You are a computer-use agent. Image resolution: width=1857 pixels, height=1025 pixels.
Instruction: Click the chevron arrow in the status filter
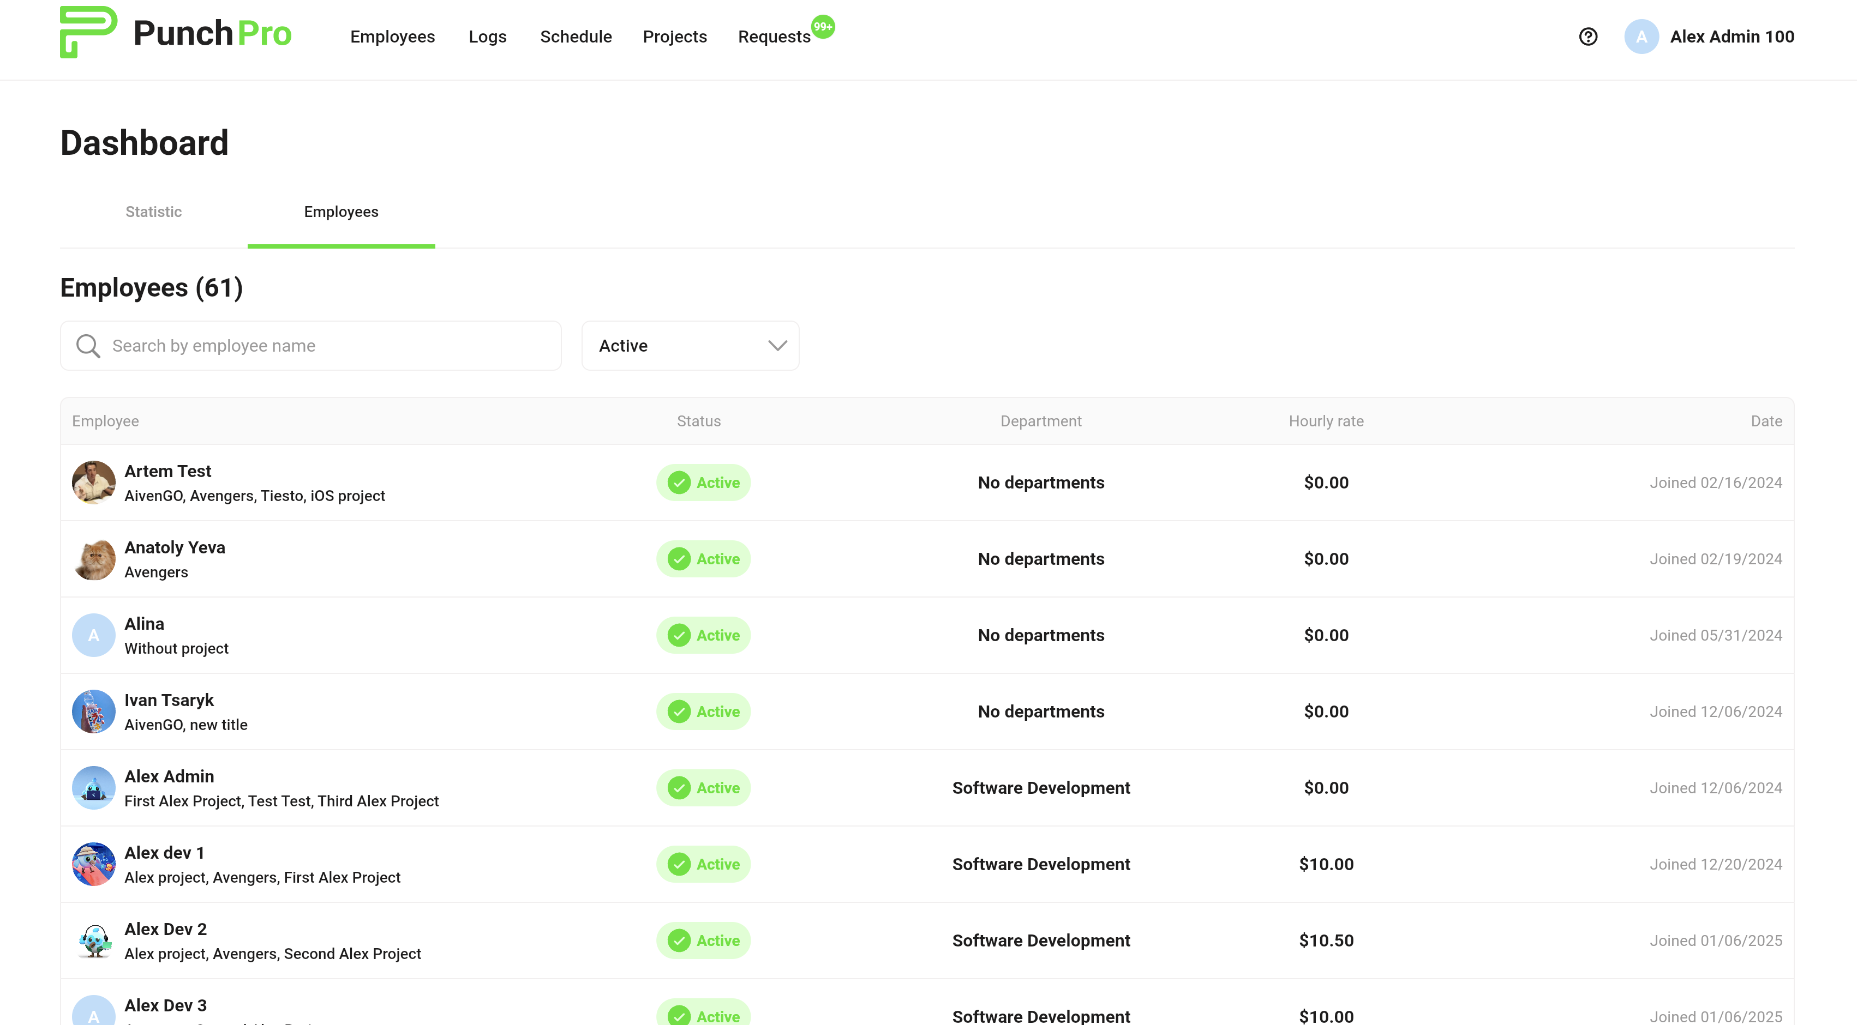pos(777,346)
